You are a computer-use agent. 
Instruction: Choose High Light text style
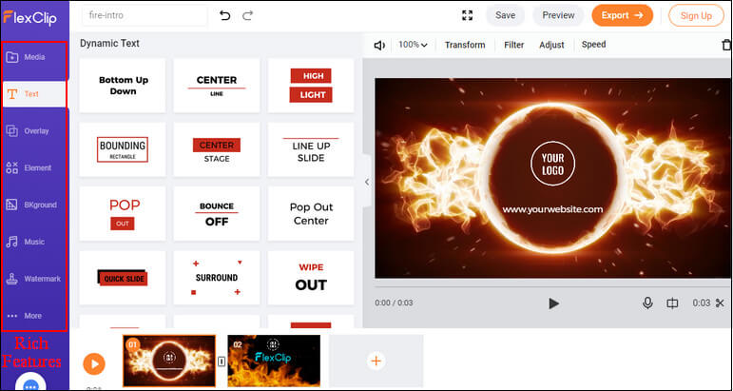pos(311,86)
